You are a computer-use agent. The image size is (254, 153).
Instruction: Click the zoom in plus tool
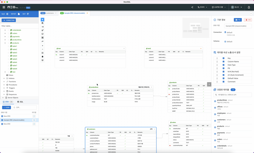(43, 46)
